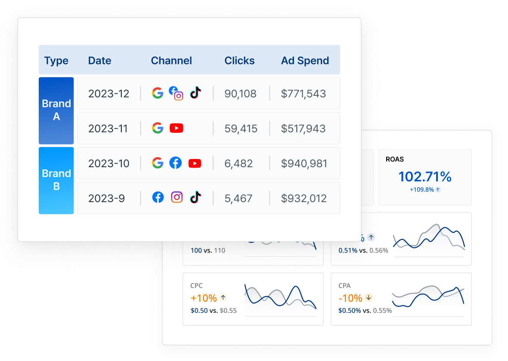This screenshot has width=508, height=361.
Task: Select the TikTok icon for 2023-9
Action: tap(195, 197)
